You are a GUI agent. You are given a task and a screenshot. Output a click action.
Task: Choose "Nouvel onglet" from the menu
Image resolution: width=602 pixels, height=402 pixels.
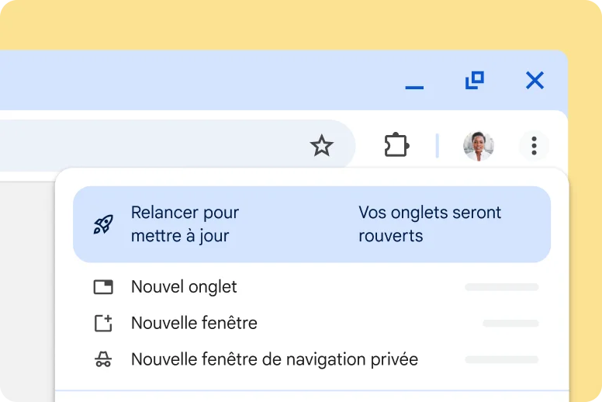click(x=184, y=287)
